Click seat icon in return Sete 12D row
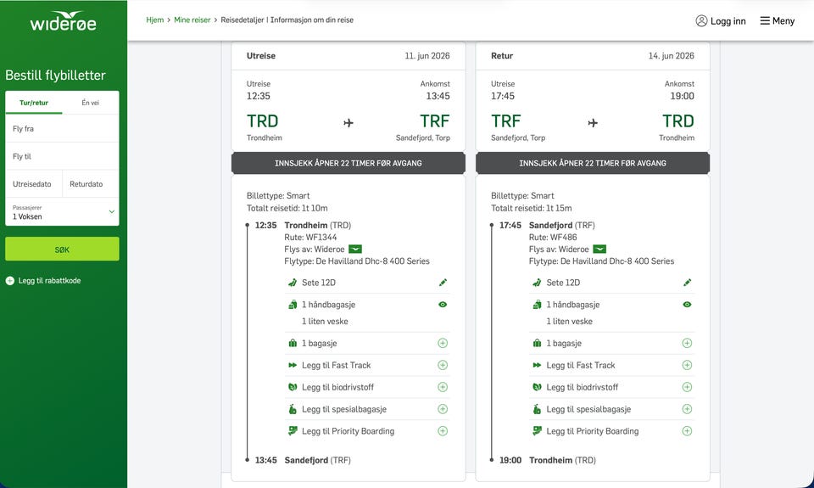The height and width of the screenshot is (488, 814). coord(538,283)
